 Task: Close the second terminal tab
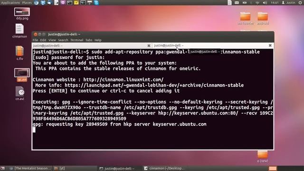click(270, 46)
